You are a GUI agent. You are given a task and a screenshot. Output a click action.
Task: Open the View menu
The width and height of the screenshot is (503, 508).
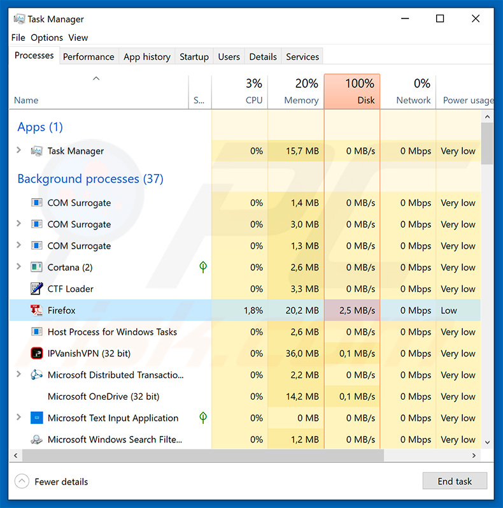tap(78, 38)
